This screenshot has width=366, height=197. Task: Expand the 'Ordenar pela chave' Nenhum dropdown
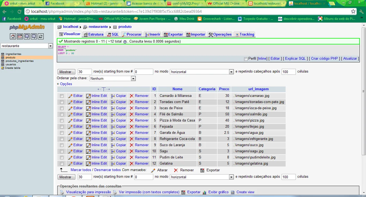133,79
